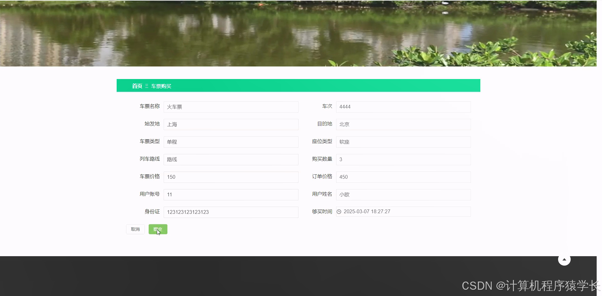Select the 始发地 field with 上海
602x296 pixels.
coord(231,124)
